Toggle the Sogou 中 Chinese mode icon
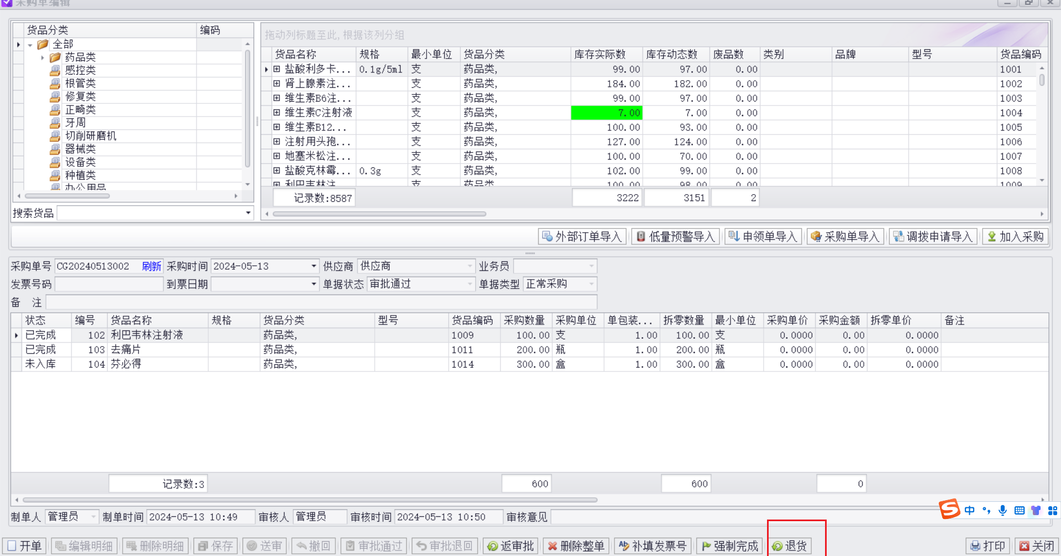The image size is (1061, 556). tap(969, 510)
